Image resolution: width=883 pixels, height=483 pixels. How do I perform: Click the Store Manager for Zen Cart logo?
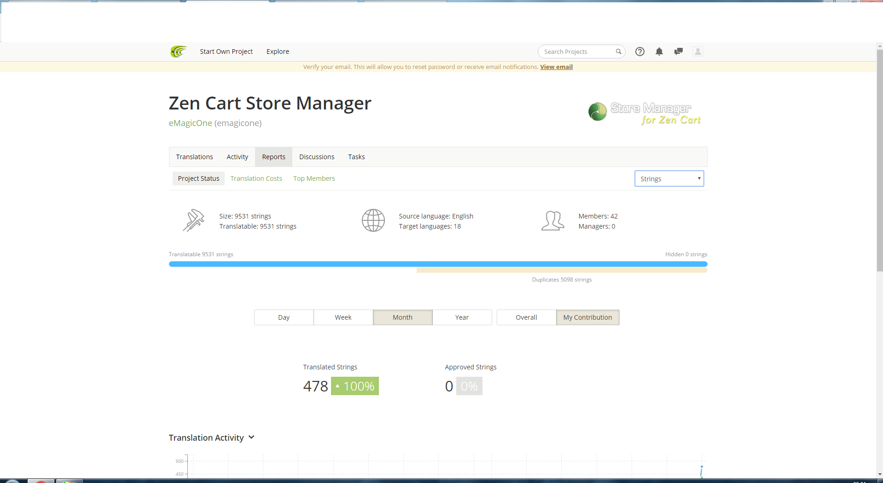tap(645, 113)
